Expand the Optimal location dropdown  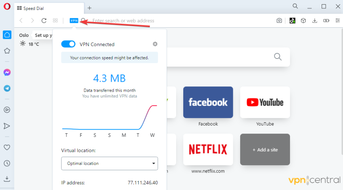[x=109, y=163]
